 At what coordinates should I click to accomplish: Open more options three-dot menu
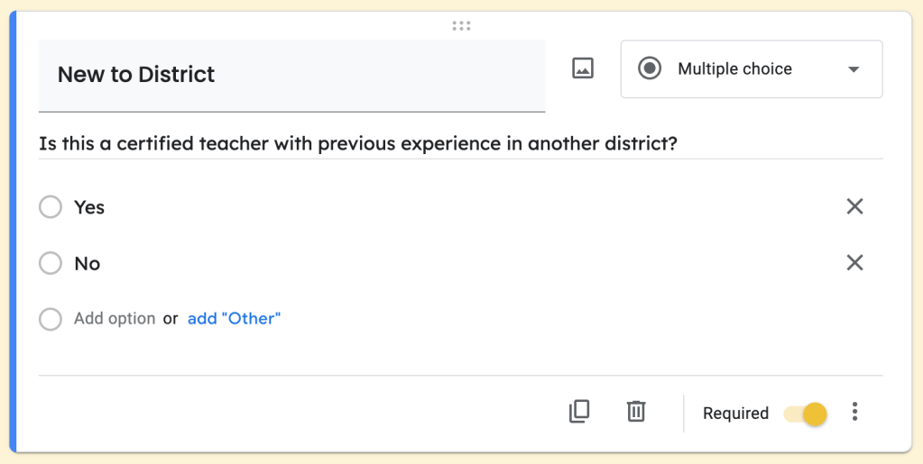(854, 413)
